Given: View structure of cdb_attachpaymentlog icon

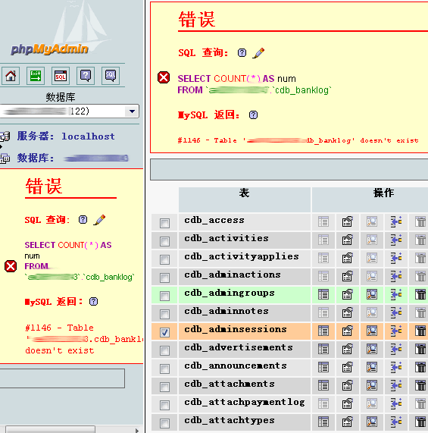Looking at the screenshot, I should click(348, 403).
